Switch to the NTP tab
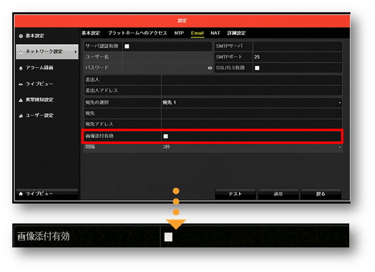The image size is (375, 272). 179,33
